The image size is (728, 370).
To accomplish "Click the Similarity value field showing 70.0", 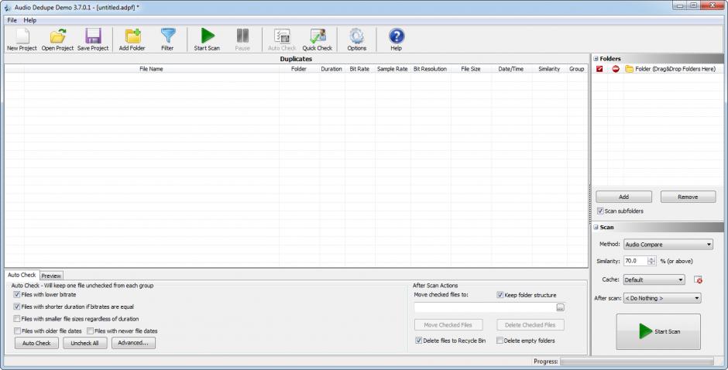I will [635, 261].
